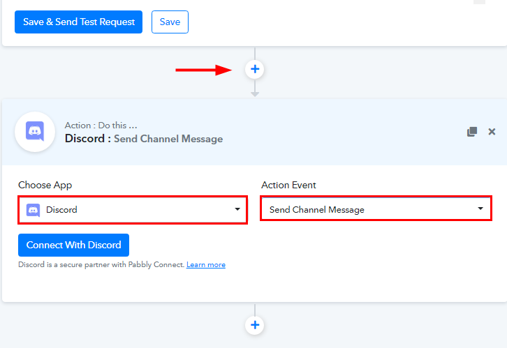
Task: Click the outlined Save button
Action: [x=170, y=22]
